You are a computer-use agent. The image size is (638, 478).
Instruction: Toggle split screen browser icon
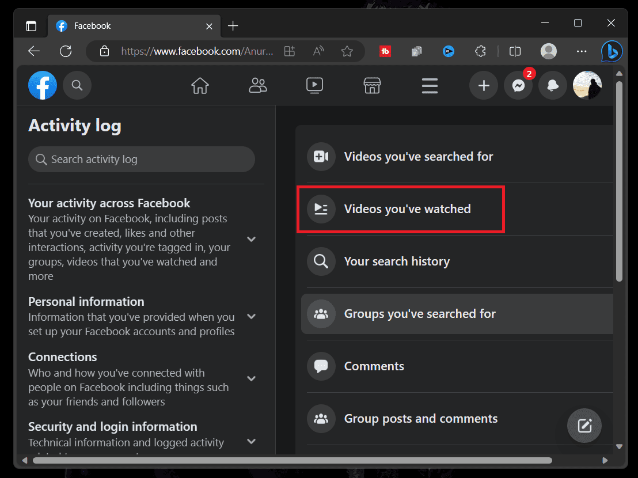(x=515, y=51)
